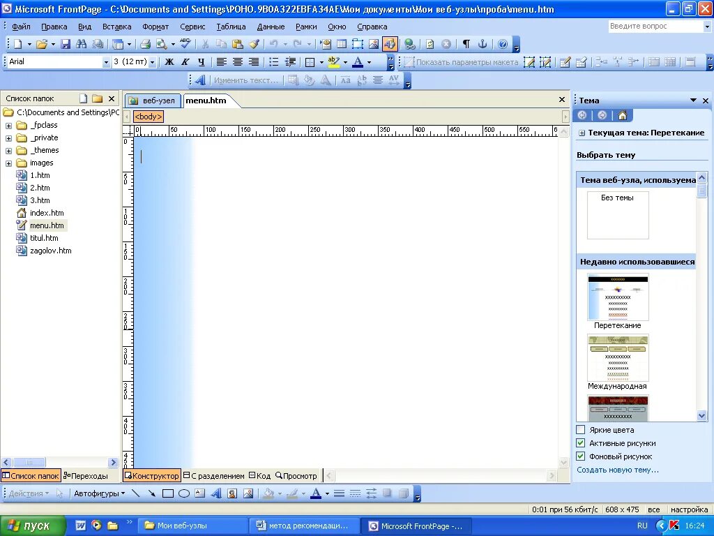Image resolution: width=714 pixels, height=536 pixels.
Task: Click the Введите вопрос help input field
Action: point(655,27)
